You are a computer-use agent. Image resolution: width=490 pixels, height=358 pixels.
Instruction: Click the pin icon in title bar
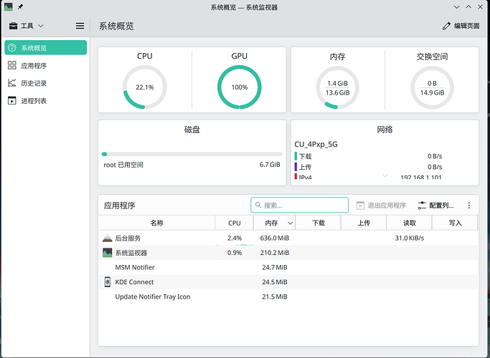tap(20, 6)
